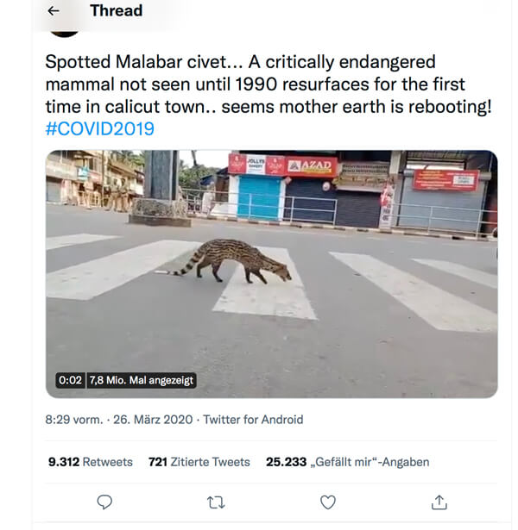The image size is (518, 530).
Task: Click the 0:02 video duration badge
Action: (69, 380)
